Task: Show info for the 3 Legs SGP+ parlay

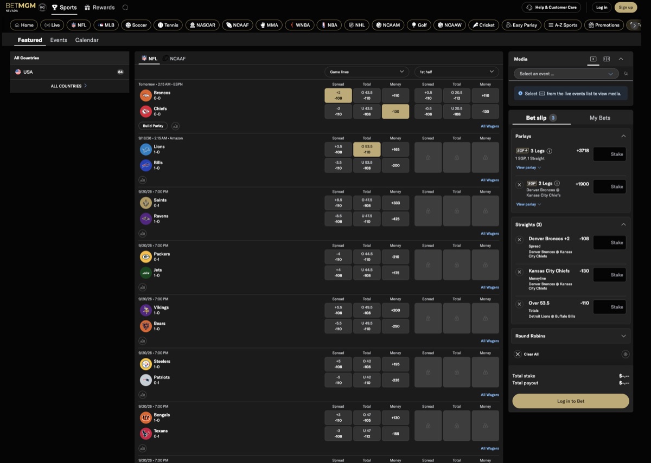Action: 550,151
